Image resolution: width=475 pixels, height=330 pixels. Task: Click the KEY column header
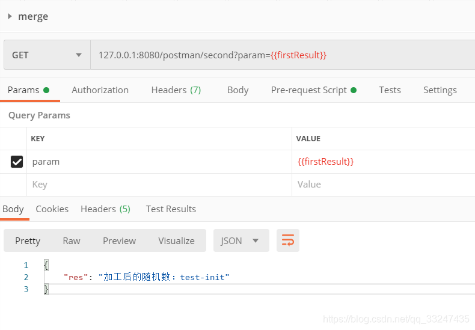tap(38, 139)
